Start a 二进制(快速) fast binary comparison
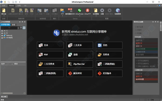162x101 pixels. point(50,73)
